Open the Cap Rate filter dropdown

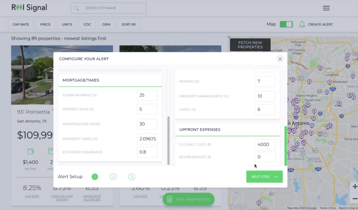(21, 24)
